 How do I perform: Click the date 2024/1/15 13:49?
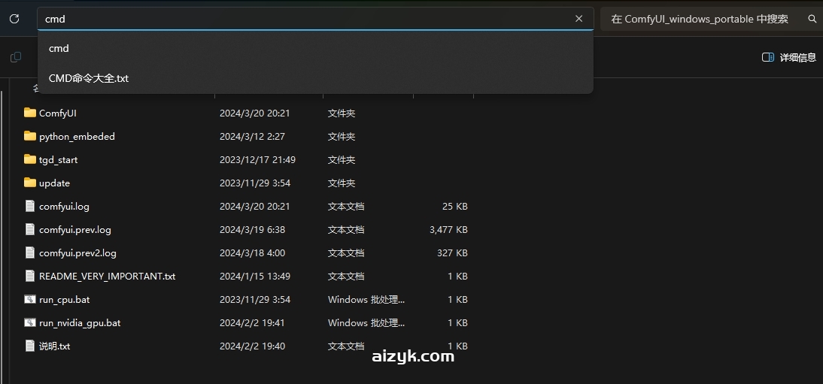pos(254,277)
